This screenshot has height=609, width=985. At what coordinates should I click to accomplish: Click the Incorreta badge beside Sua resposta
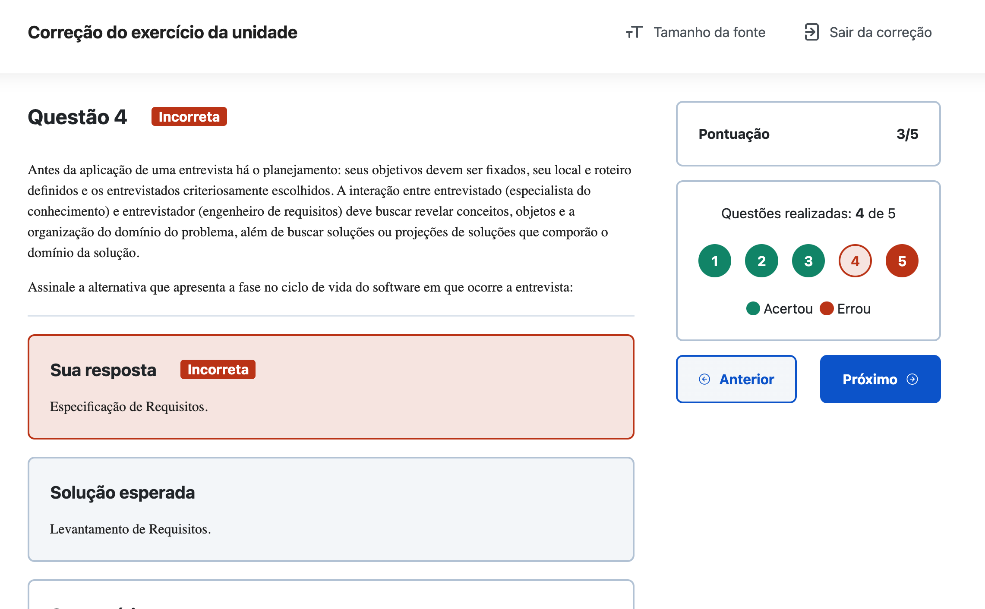click(218, 370)
